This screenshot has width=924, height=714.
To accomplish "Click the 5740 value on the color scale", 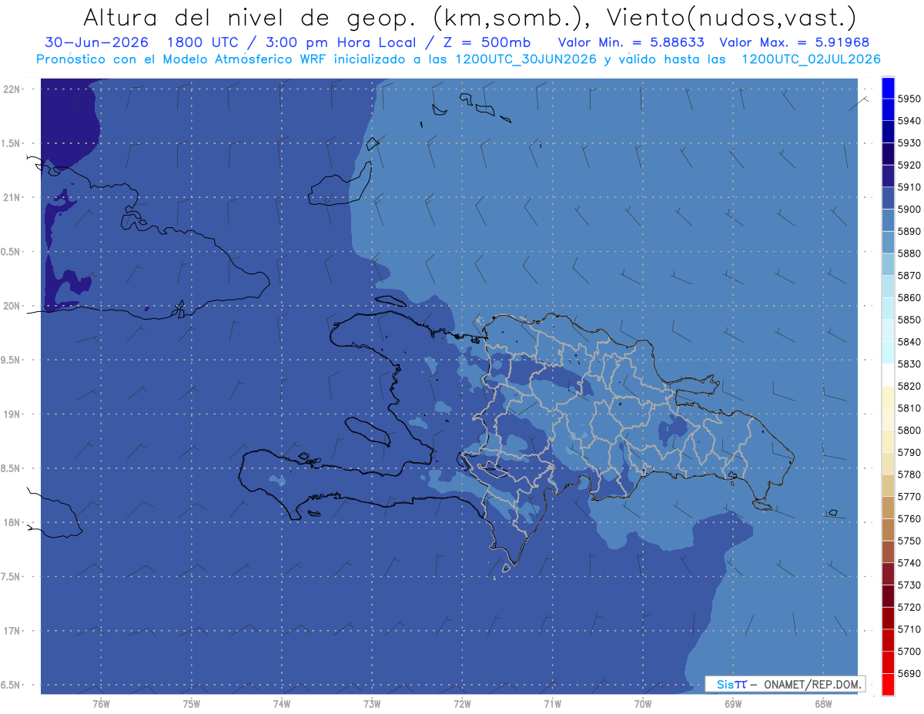I will (909, 563).
